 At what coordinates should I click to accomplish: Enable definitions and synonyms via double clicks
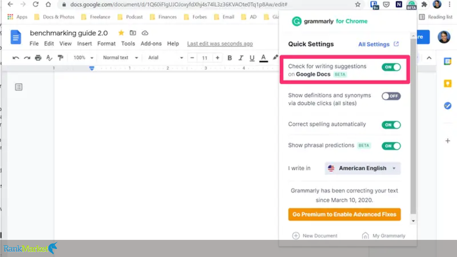(x=391, y=96)
